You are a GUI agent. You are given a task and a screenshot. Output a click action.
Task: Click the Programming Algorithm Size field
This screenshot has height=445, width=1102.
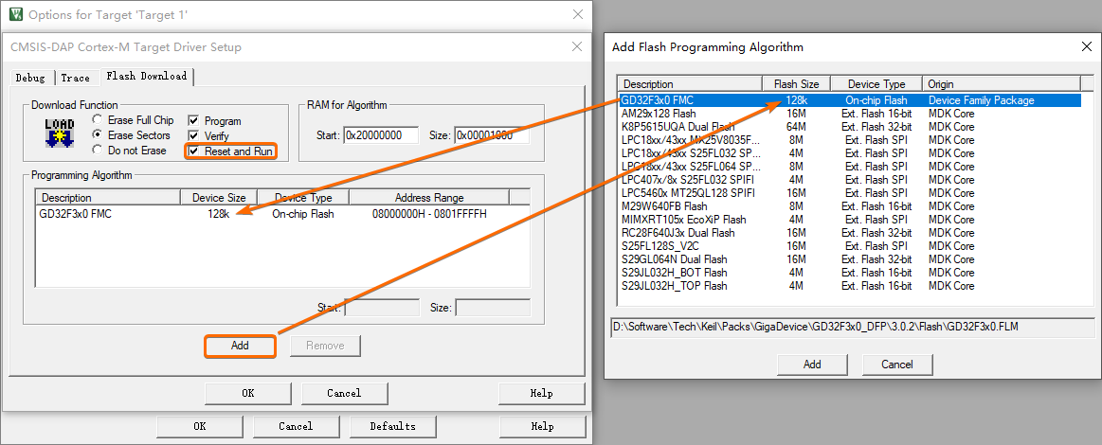click(493, 308)
